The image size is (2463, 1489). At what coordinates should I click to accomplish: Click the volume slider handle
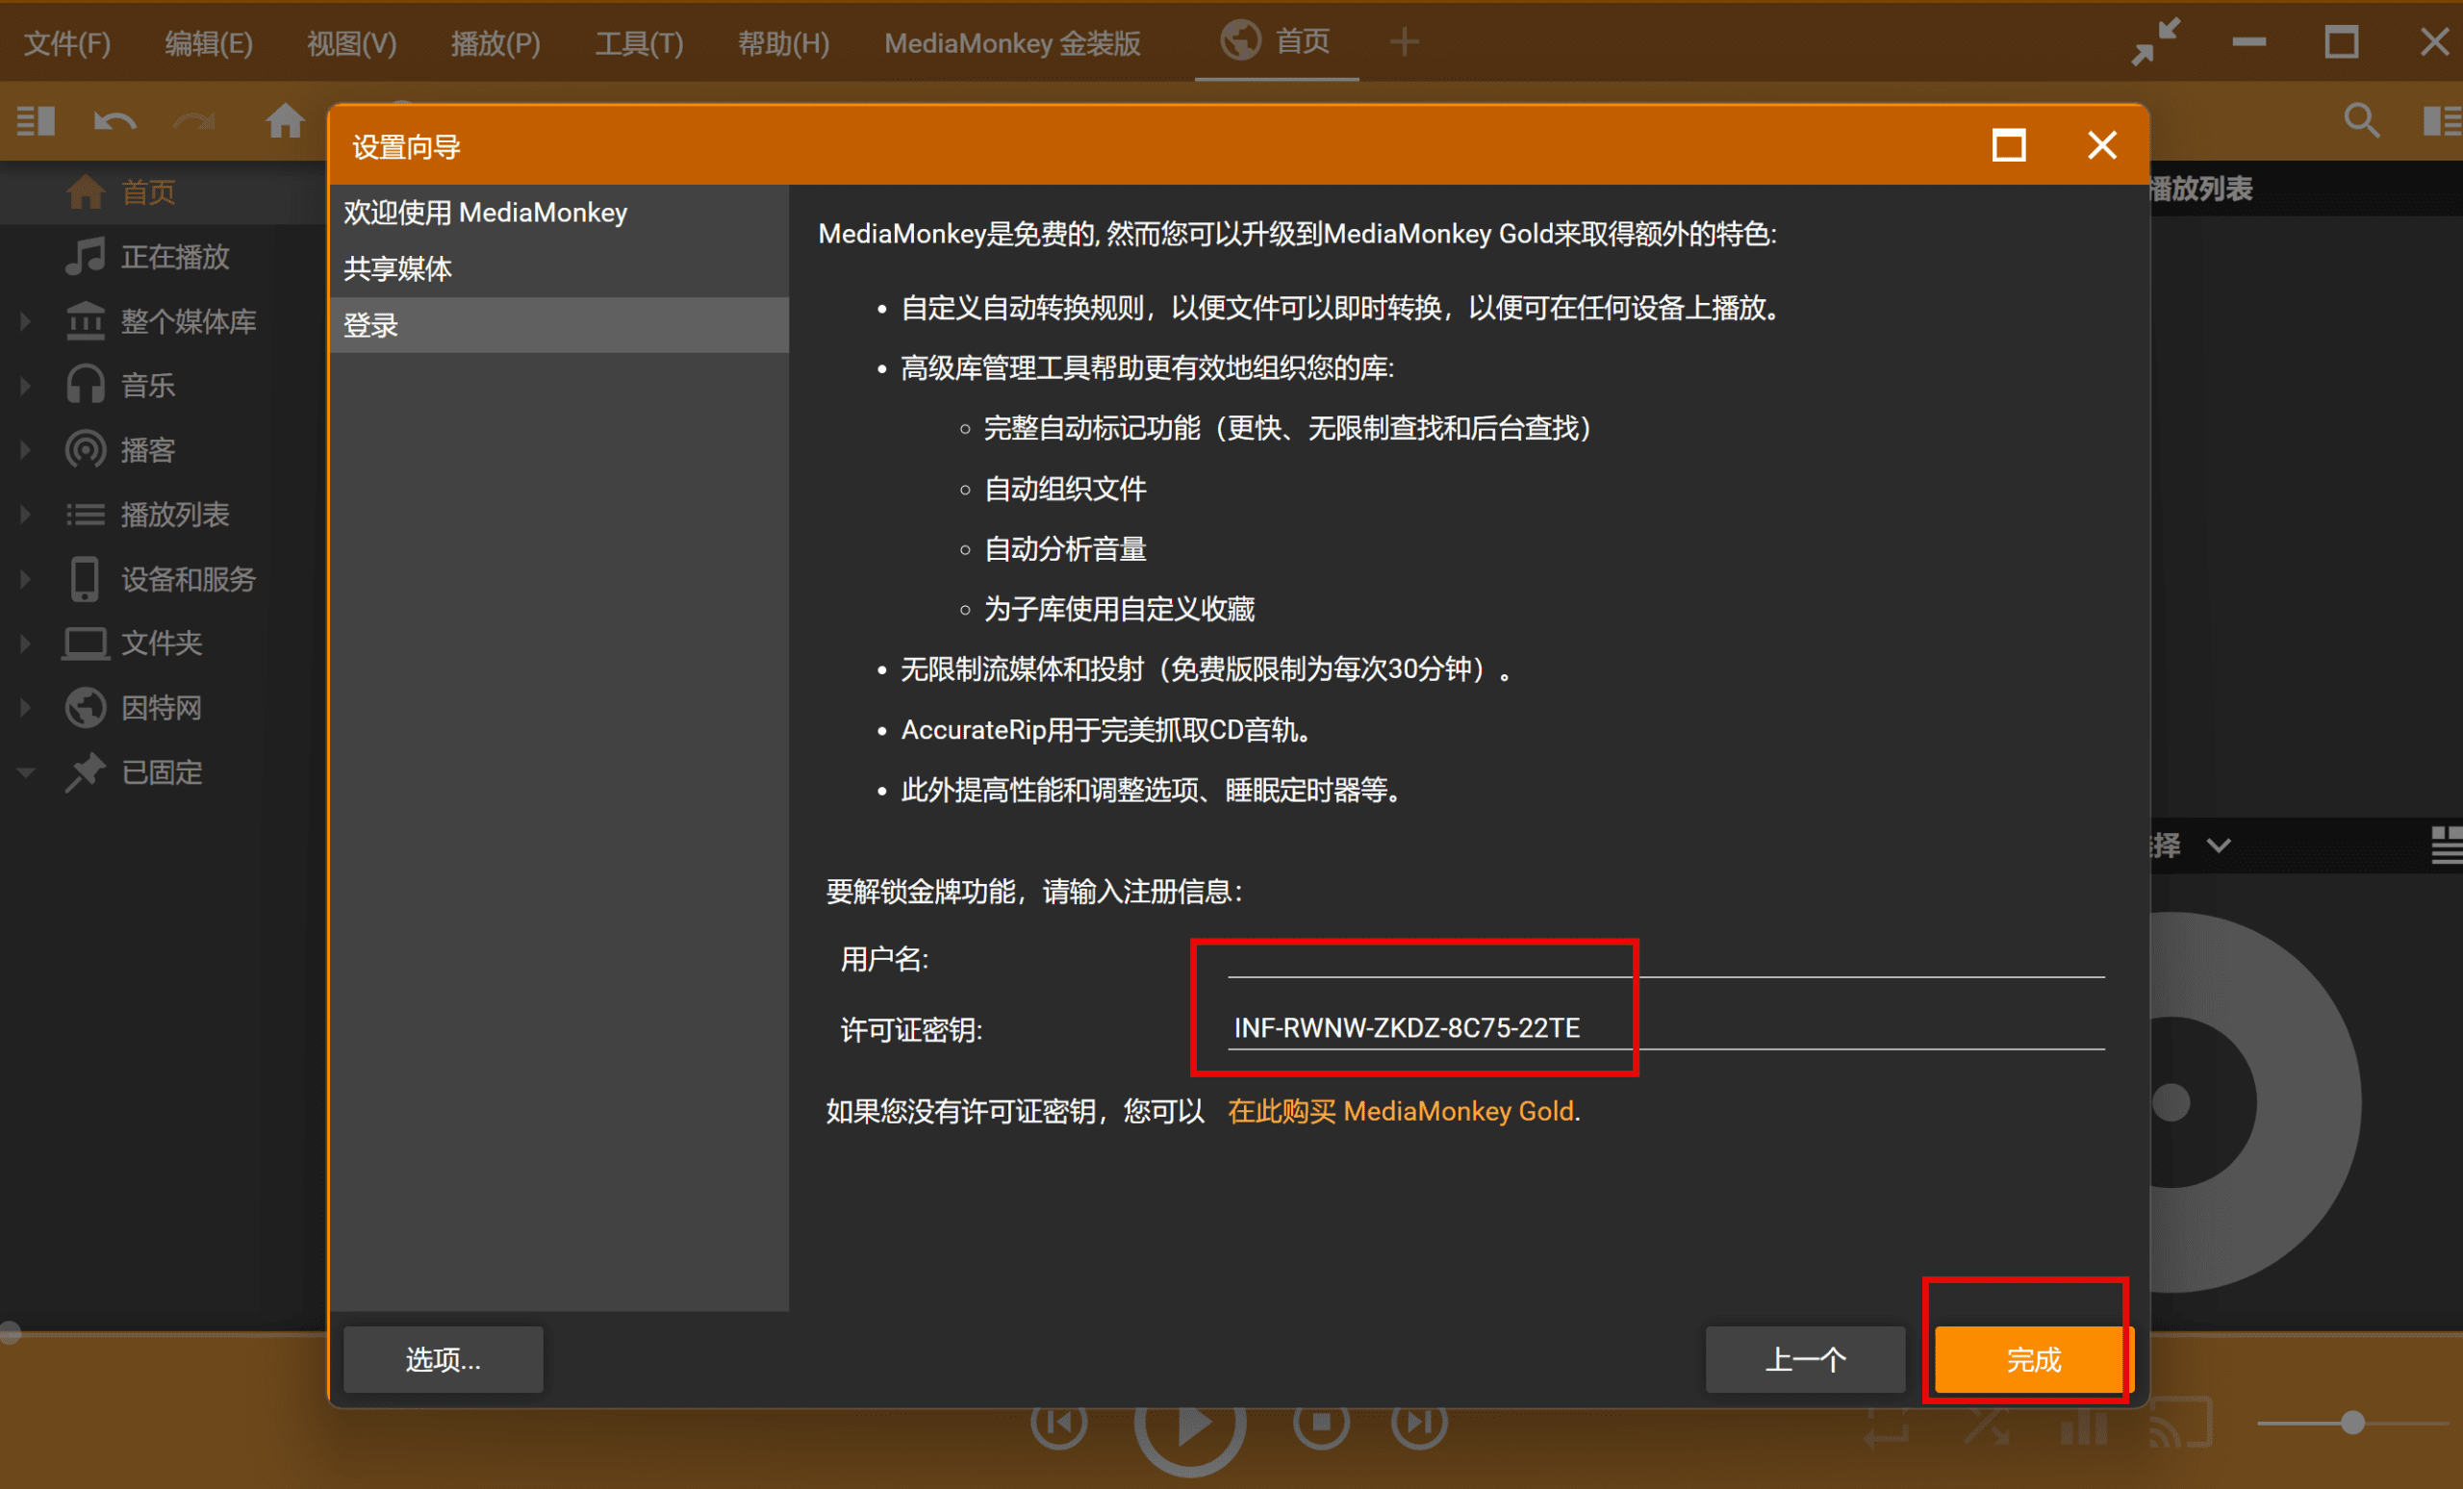pos(2352,1423)
